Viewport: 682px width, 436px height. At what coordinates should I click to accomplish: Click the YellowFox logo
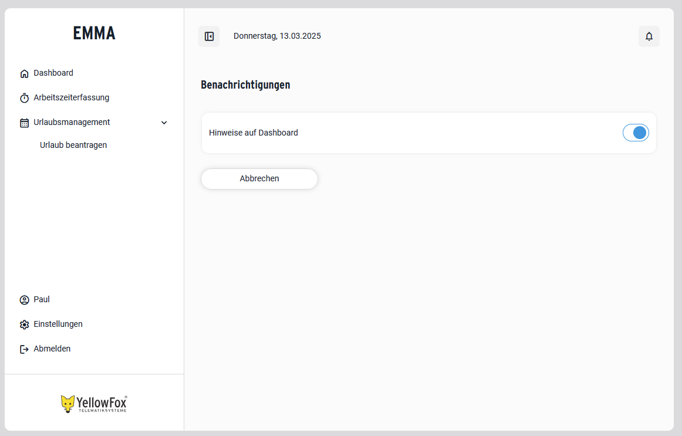click(94, 404)
